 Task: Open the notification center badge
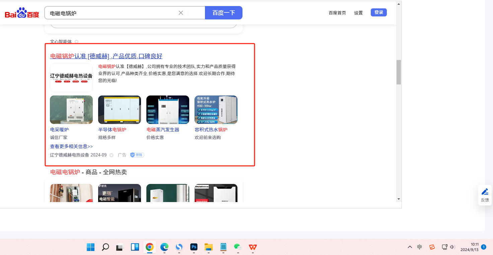pyautogui.click(x=484, y=247)
